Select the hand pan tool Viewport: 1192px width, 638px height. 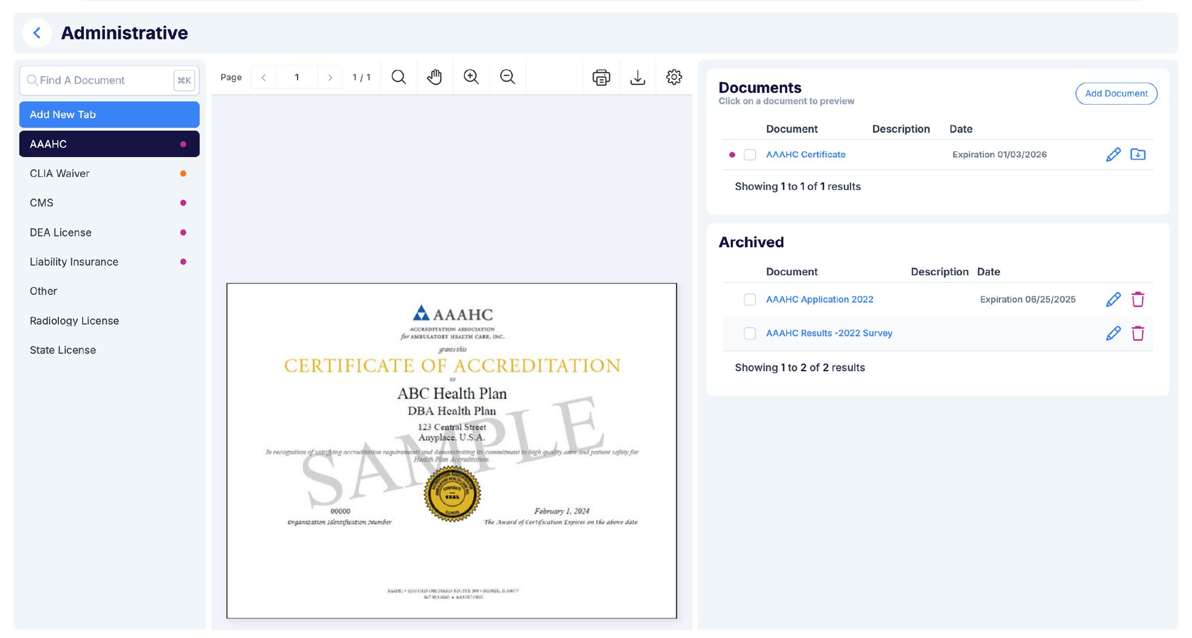pyautogui.click(x=435, y=77)
